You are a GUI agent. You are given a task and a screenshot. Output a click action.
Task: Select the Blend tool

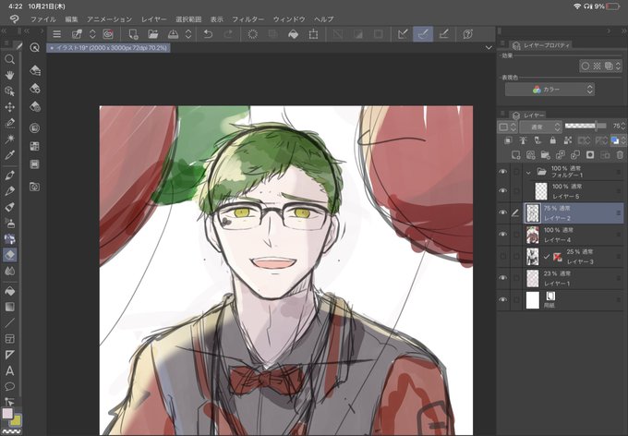[x=9, y=271]
